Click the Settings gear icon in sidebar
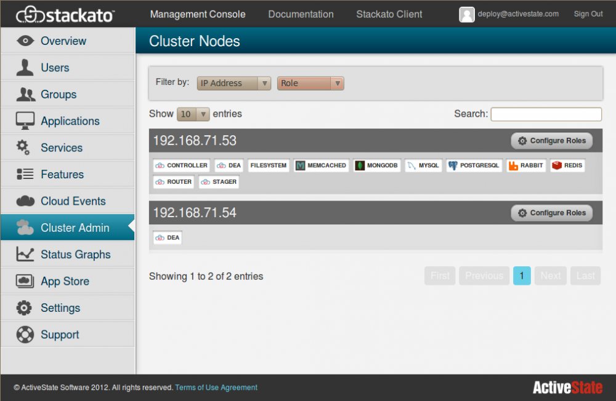The height and width of the screenshot is (401, 616). (x=24, y=308)
